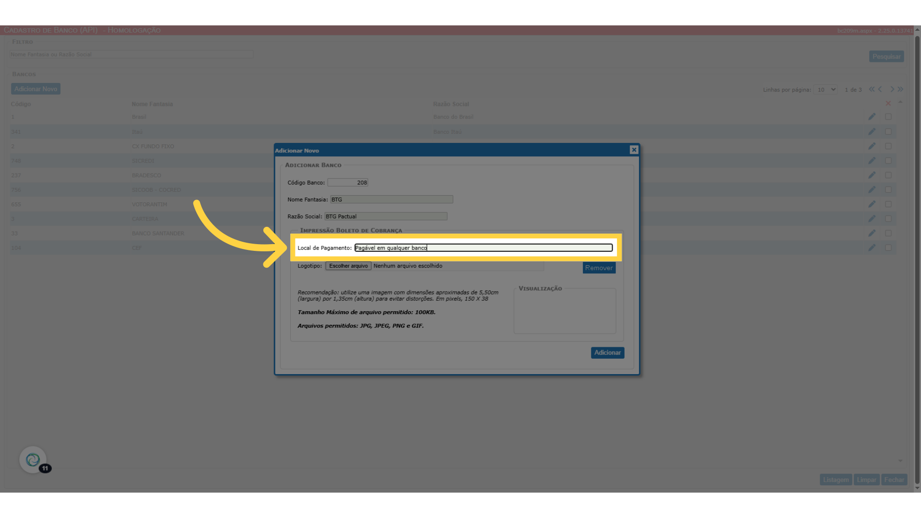Go to the next page with the single arrow
921x518 pixels.
[x=892, y=89]
